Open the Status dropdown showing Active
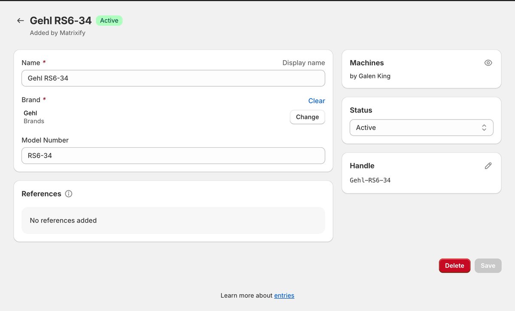515x311 pixels. [421, 128]
